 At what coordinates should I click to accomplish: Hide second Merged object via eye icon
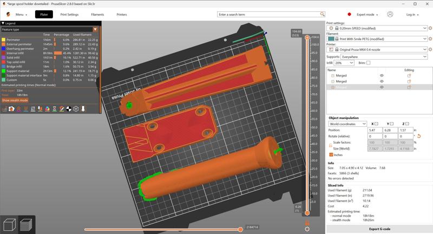[382, 81]
